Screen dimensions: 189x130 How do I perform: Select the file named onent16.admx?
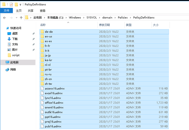54,107
